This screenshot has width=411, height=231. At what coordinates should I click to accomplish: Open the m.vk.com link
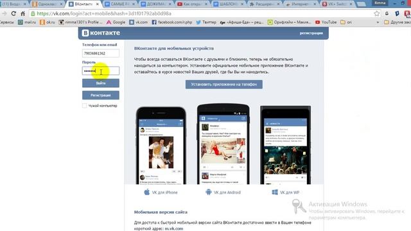pos(174,228)
